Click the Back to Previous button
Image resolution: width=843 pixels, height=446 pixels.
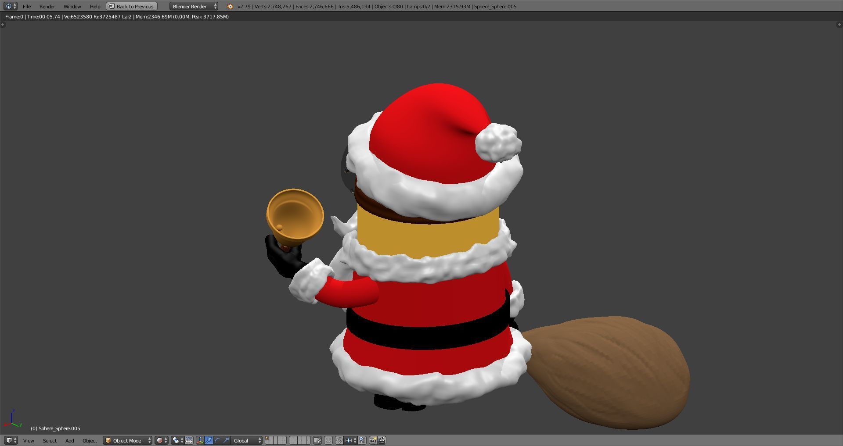tap(132, 7)
